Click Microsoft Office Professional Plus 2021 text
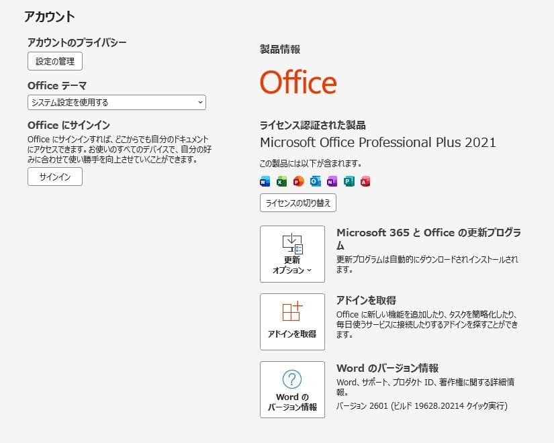 (378, 142)
